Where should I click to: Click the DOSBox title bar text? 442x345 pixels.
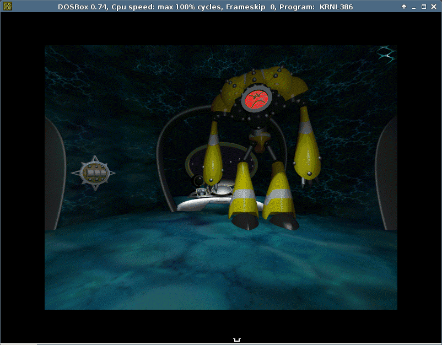[205, 7]
